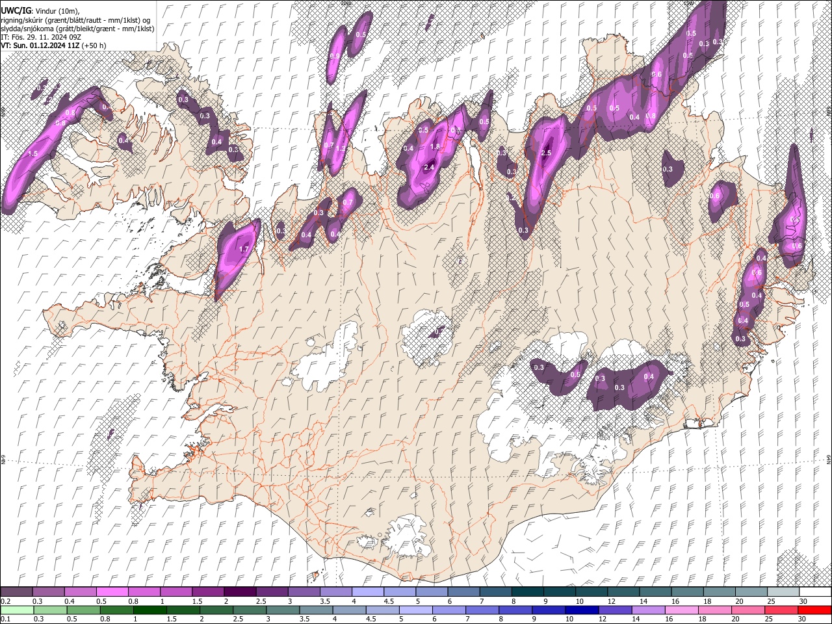Image resolution: width=832 pixels, height=624 pixels.
Task: Click the 'VT: Sun. 01.12.2024 11Z (+50 h)' line
Action: coord(53,45)
